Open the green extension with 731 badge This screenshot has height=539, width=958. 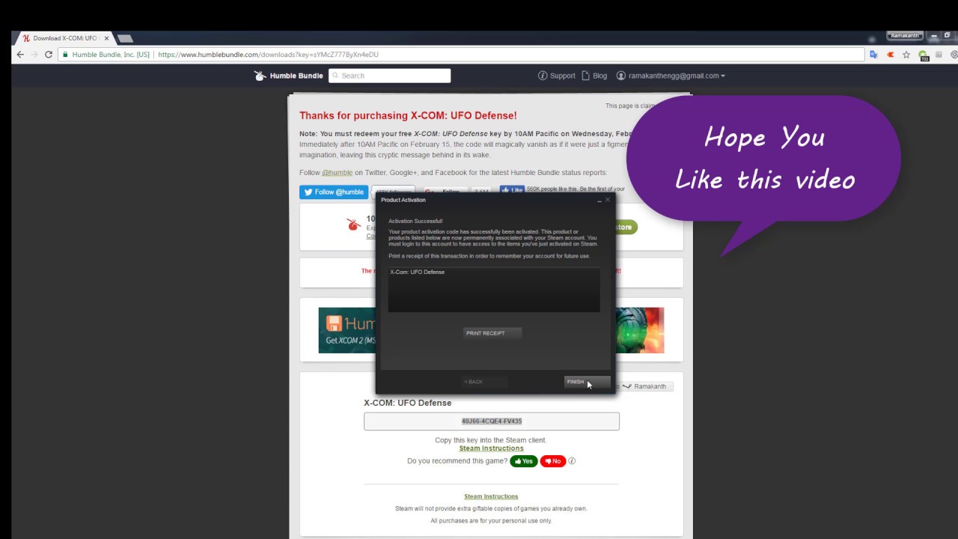[924, 55]
